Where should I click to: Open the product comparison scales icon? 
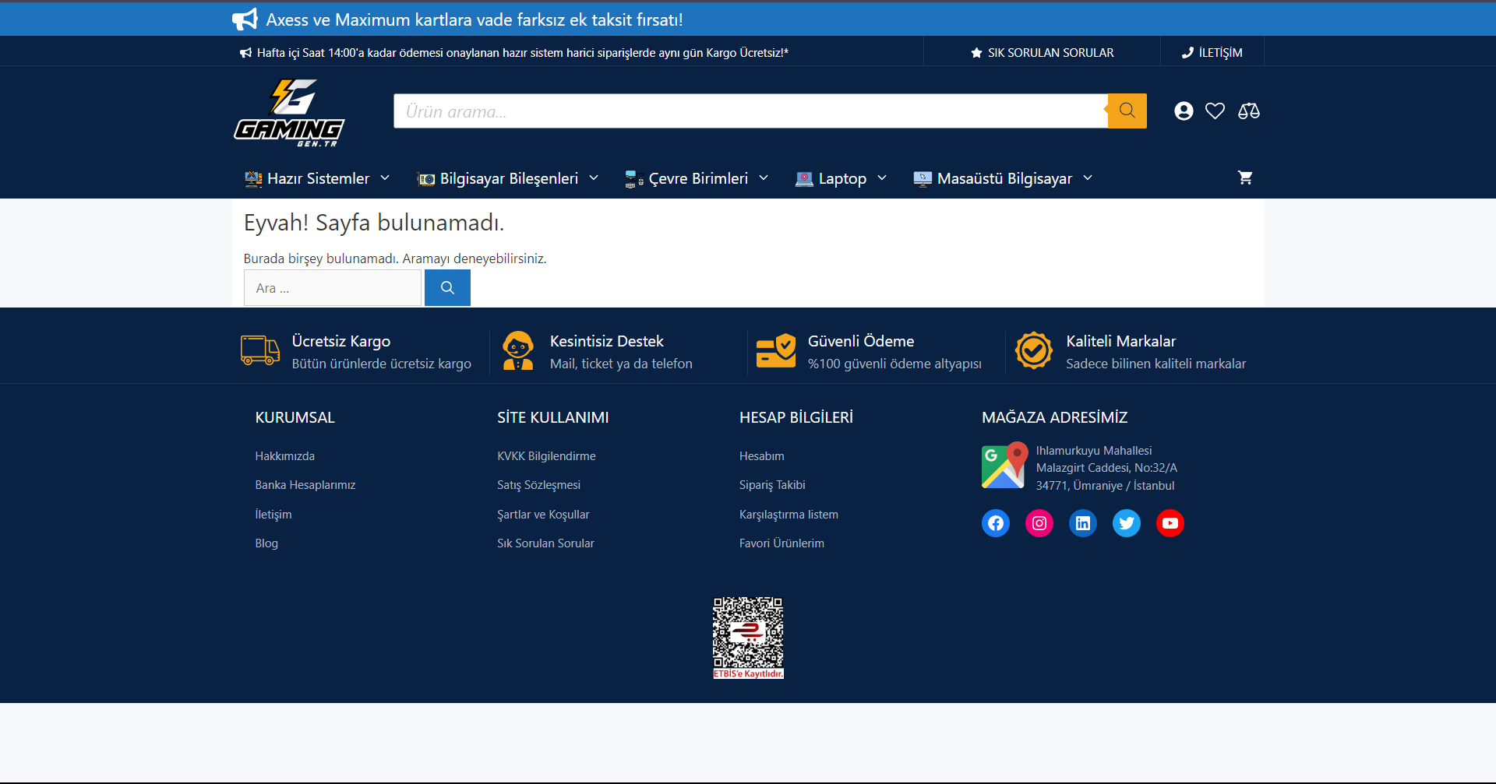click(x=1248, y=111)
